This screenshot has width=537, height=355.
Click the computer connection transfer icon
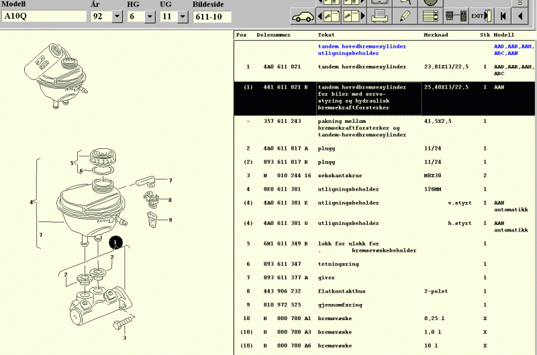click(455, 15)
